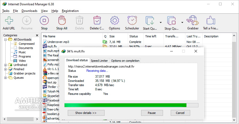Viewport: 239px width, 124px height.
Task: Select the Download status tab
Action: pos(77,60)
